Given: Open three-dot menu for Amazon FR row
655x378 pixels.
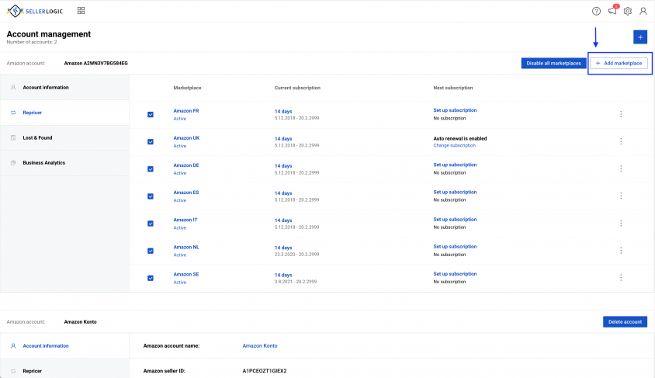Looking at the screenshot, I should 621,114.
